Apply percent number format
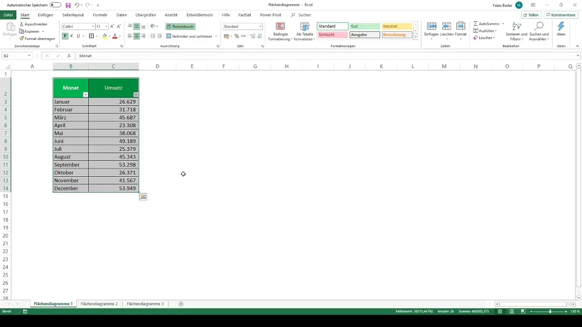 [236, 36]
